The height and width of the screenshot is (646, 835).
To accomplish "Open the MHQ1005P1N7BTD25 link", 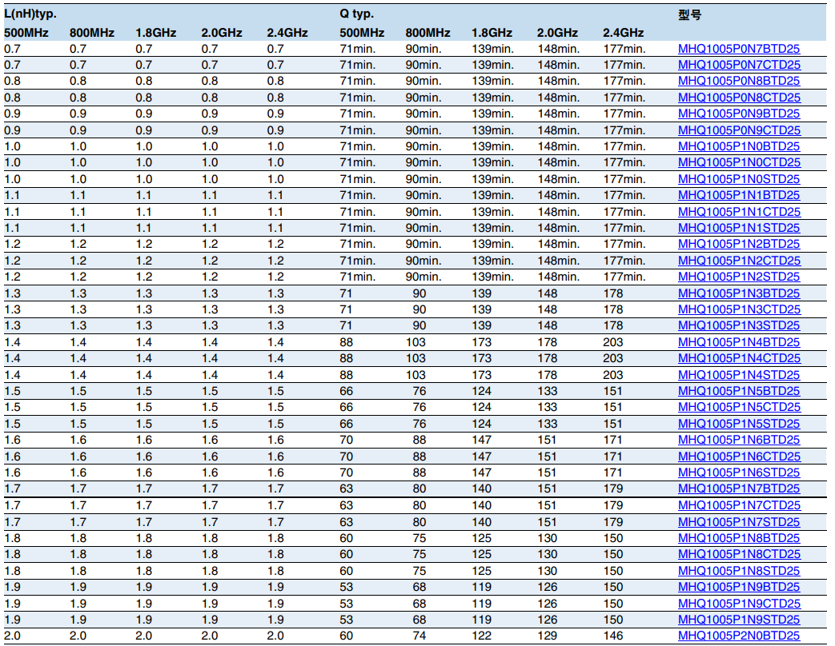I will (x=739, y=488).
